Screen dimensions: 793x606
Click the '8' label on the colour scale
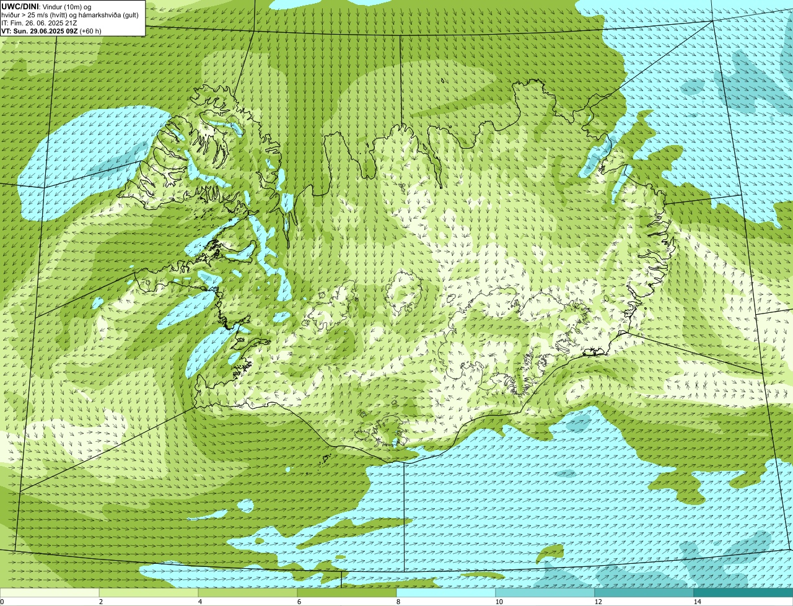(398, 602)
